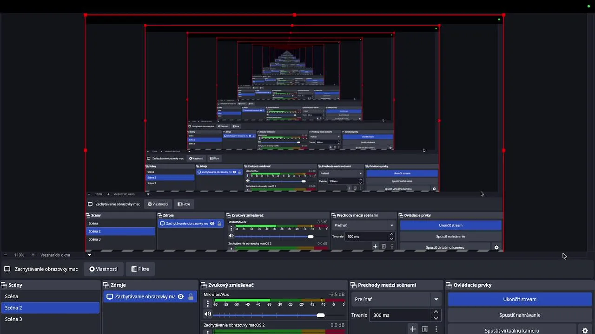Open Vlastnosti (properties) of the selected source
This screenshot has height=334, width=595.
tap(103, 269)
